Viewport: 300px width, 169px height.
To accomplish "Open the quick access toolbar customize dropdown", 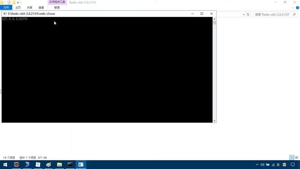I will point(18,2).
